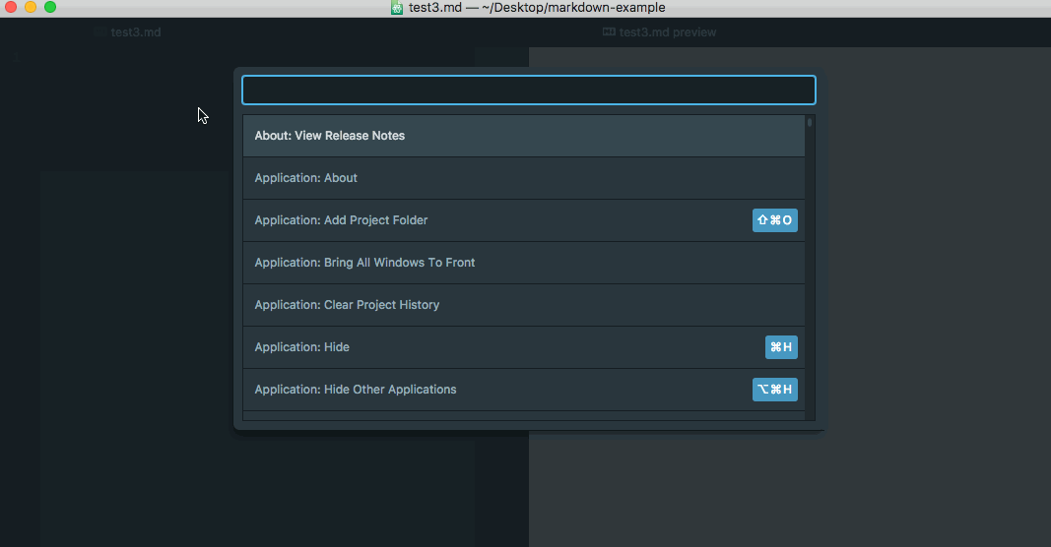Switch to the test3.md editor tab
Image resolution: width=1051 pixels, height=547 pixels.
pos(128,32)
